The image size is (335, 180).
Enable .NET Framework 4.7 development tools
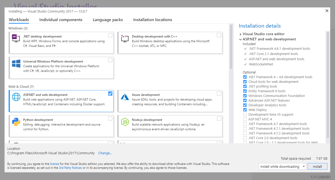(x=245, y=124)
